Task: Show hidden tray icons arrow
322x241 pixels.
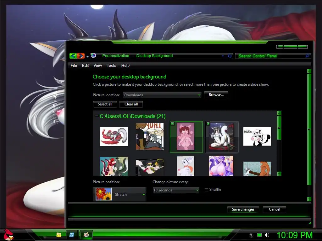Action: click(x=251, y=235)
